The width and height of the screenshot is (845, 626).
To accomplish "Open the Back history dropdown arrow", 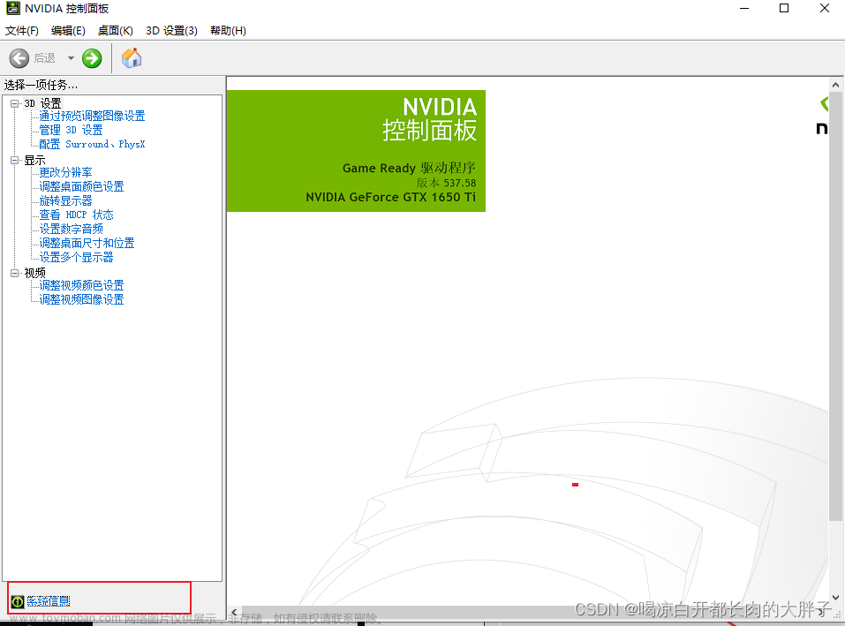I will [x=71, y=58].
